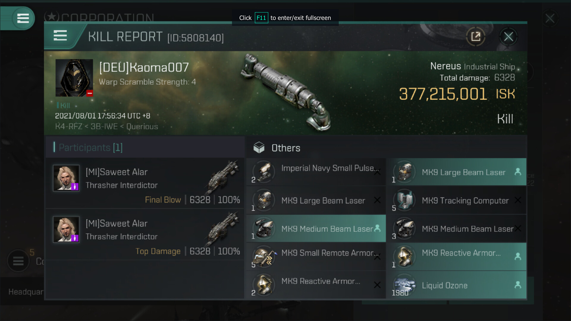Viewport: 571px width, 321px height.
Task: Click the kill report share/export icon
Action: point(476,37)
